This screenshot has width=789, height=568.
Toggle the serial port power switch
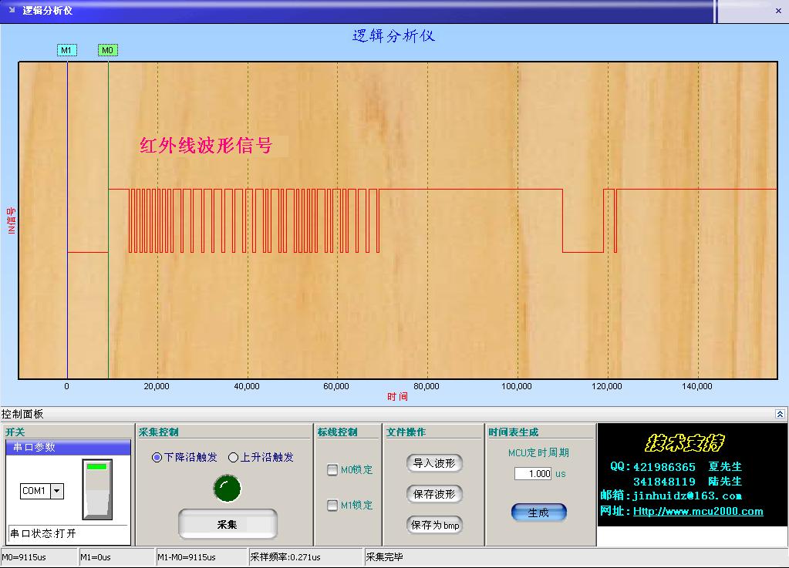coord(97,489)
